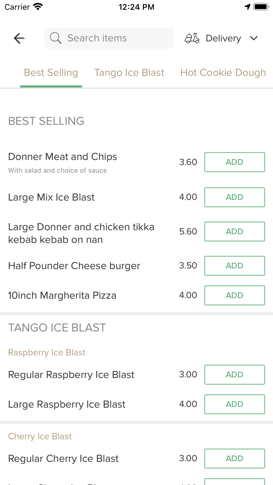
Task: Add Regular Raspberry Ice Blast
Action: pos(234,375)
